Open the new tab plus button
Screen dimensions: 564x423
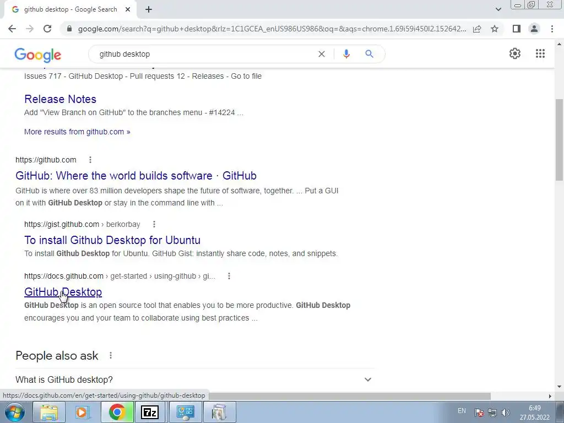click(149, 10)
